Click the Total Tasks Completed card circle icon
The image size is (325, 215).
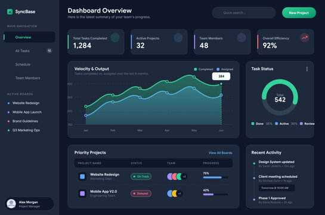point(115,38)
